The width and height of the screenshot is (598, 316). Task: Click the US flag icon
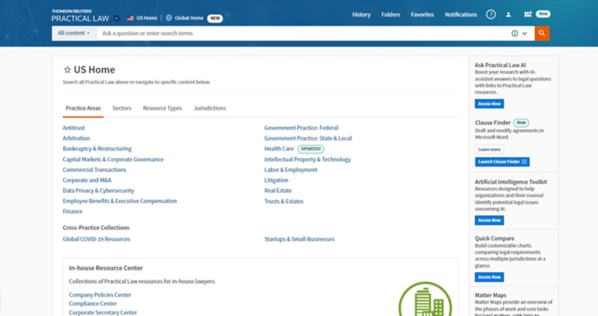pos(130,18)
